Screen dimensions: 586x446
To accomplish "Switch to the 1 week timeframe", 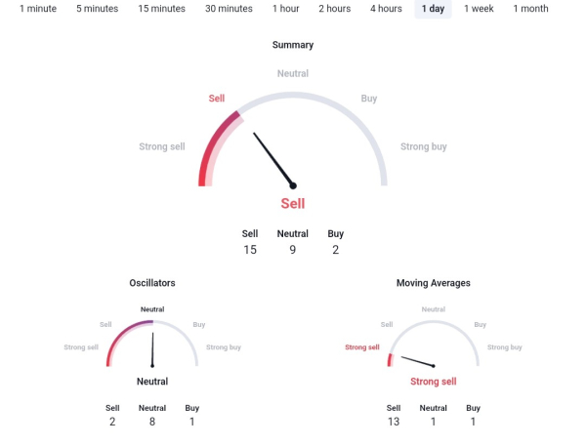I will coord(480,9).
